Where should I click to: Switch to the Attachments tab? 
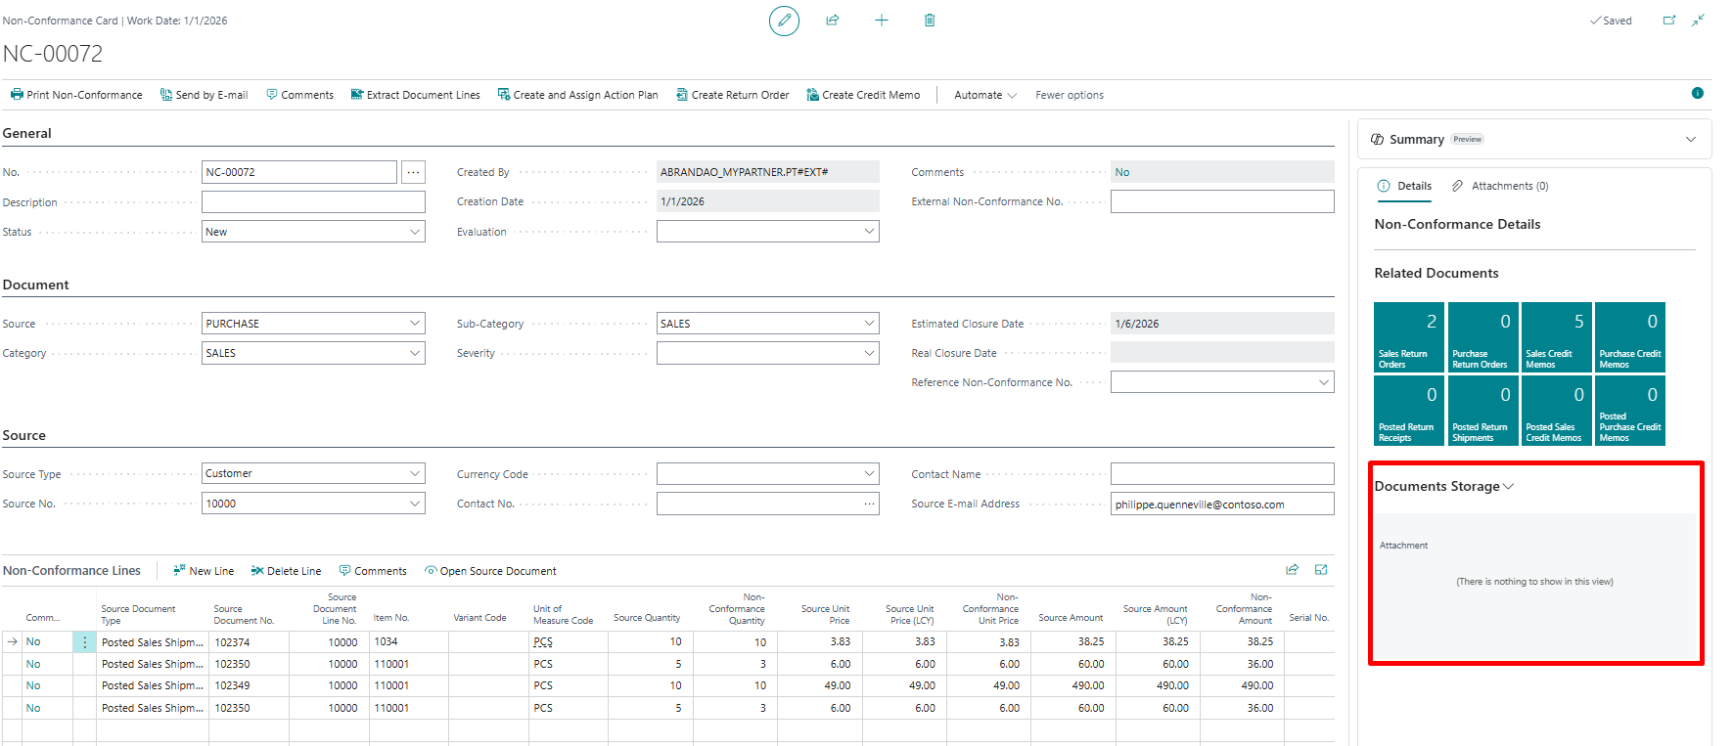[x=1499, y=186]
